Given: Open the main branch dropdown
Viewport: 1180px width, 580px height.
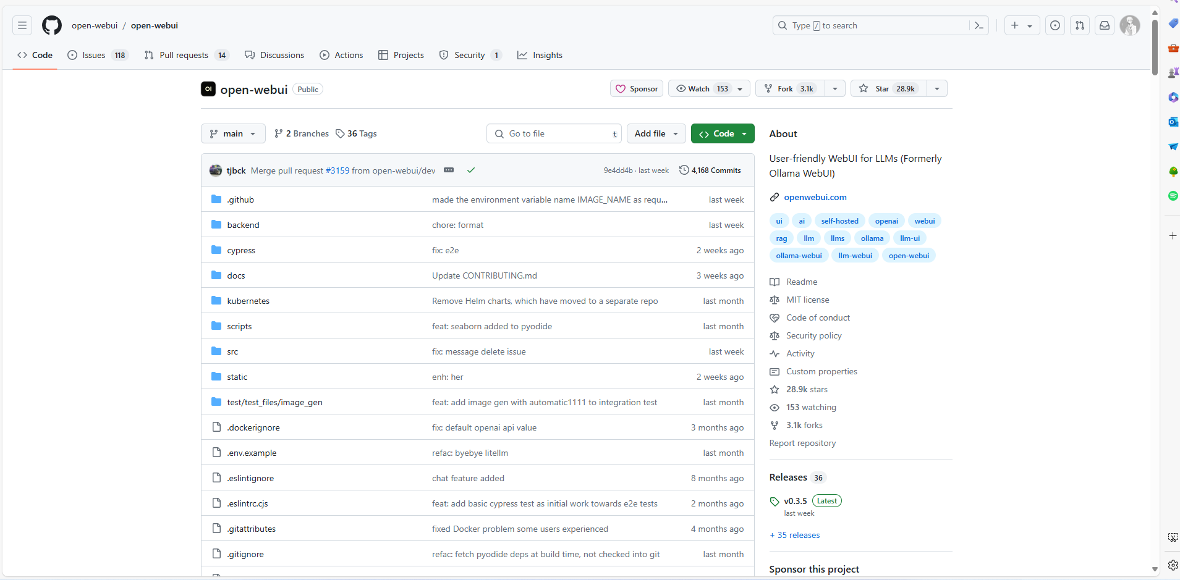Looking at the screenshot, I should [x=233, y=133].
